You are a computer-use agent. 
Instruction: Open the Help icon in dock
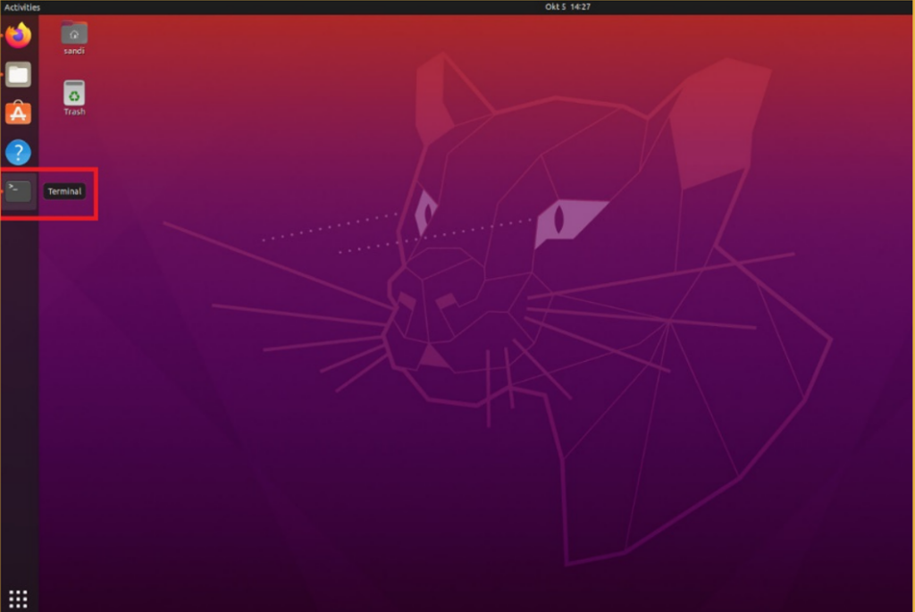click(18, 152)
